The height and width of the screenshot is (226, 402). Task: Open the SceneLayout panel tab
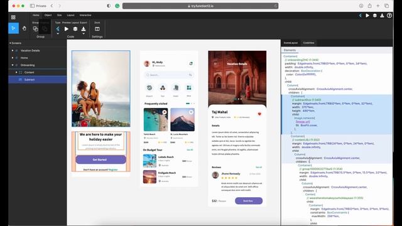pos(291,43)
